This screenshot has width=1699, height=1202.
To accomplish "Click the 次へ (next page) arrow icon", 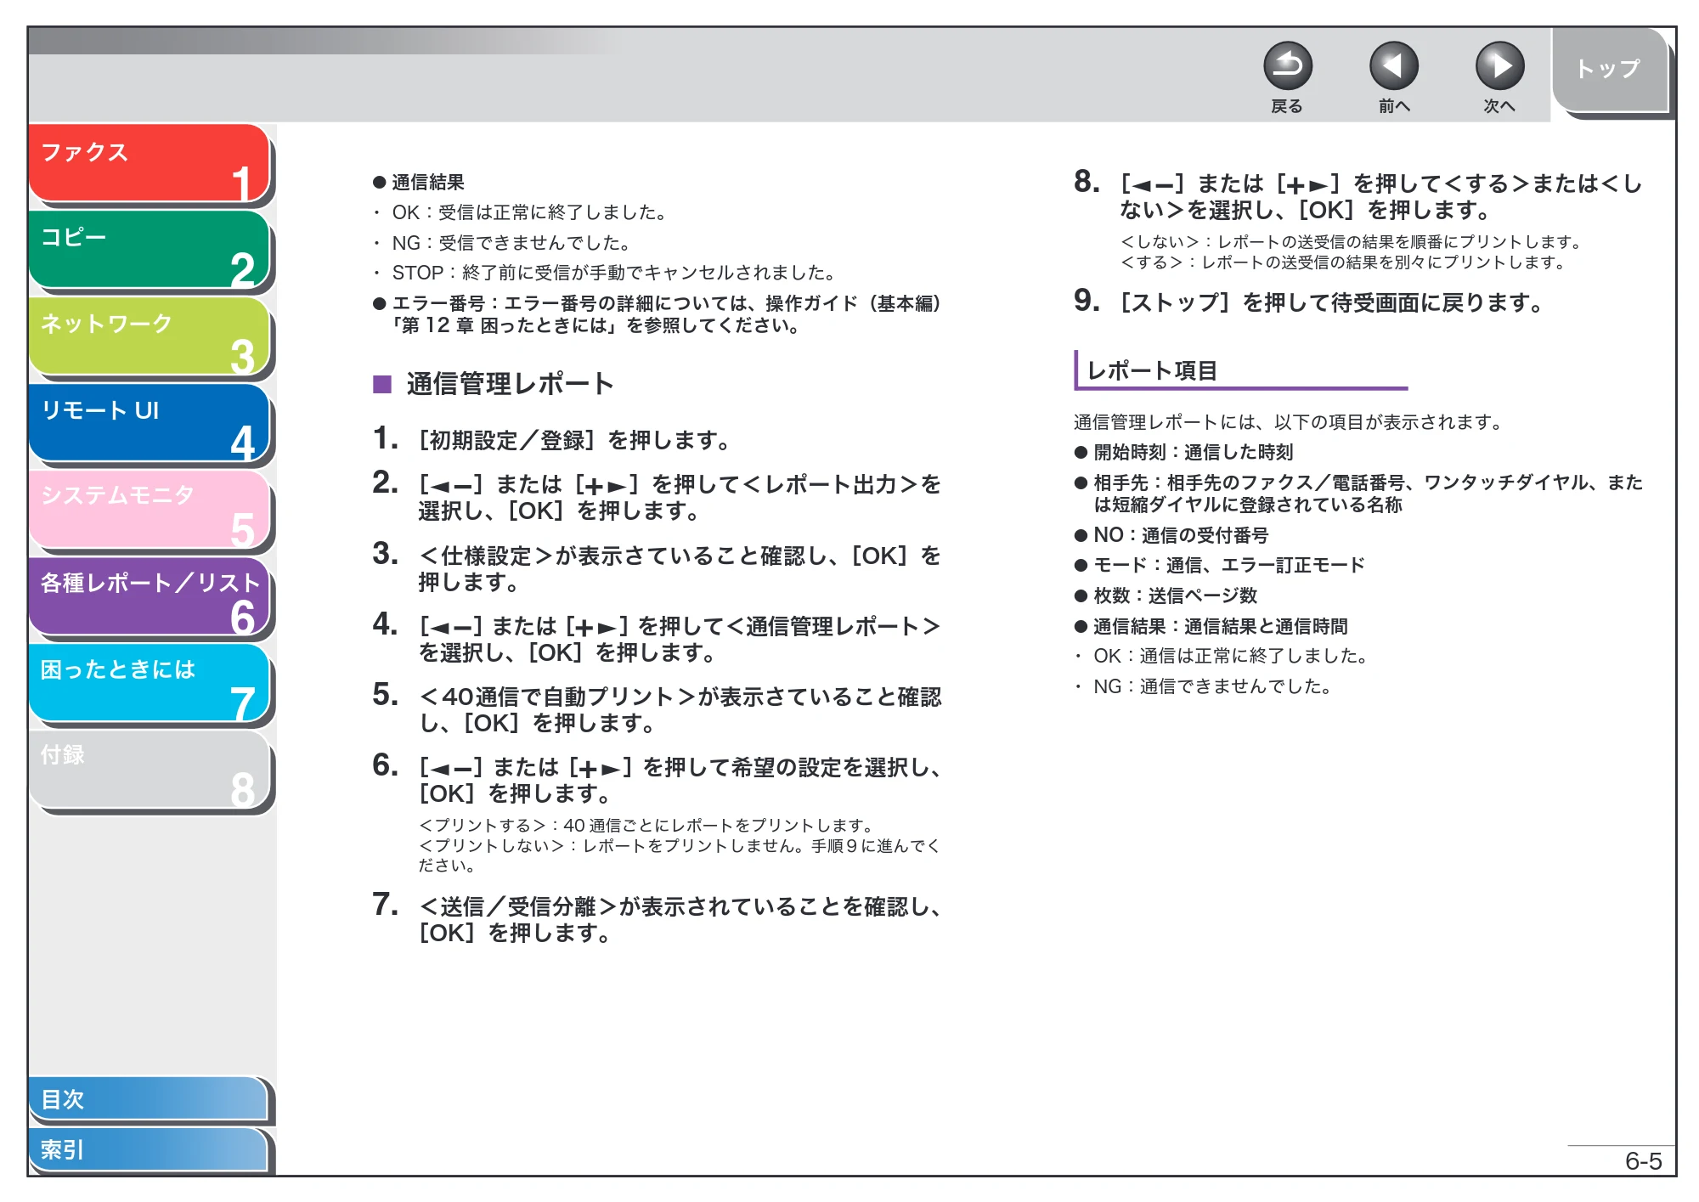I will point(1499,66).
